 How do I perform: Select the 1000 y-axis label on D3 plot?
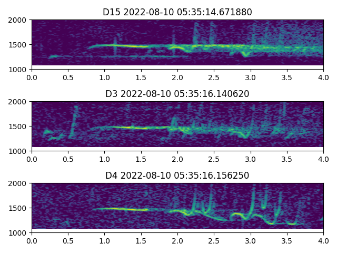tap(18, 151)
